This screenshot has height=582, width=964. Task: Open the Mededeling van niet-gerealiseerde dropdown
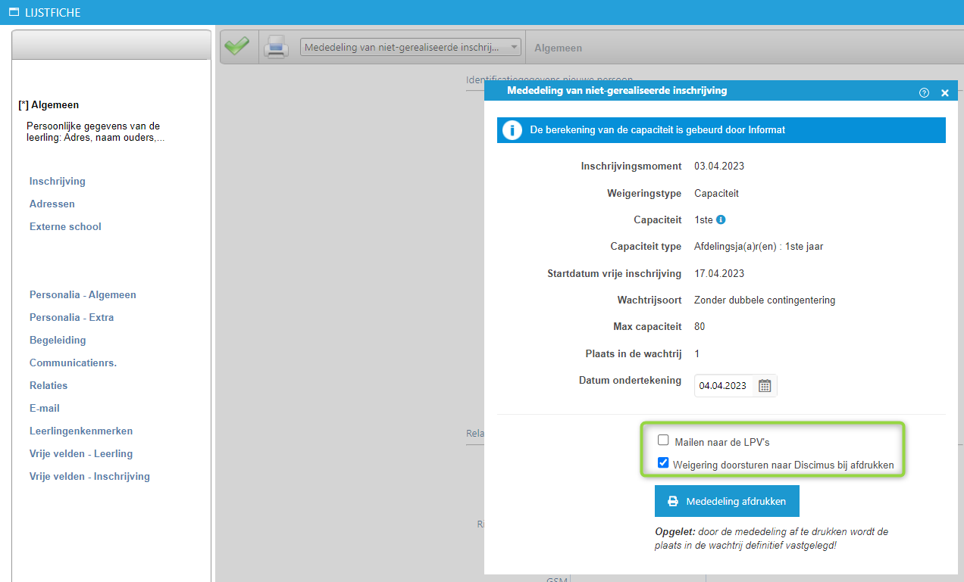point(412,48)
